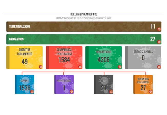
Task: Select the Testes Realizados brown banner
Action: (x=84, y=26)
